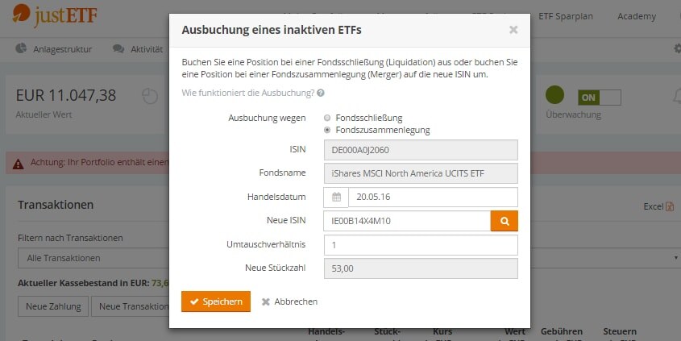Click into the Umtauschverhältnis input field
Image resolution: width=681 pixels, height=341 pixels.
click(420, 244)
